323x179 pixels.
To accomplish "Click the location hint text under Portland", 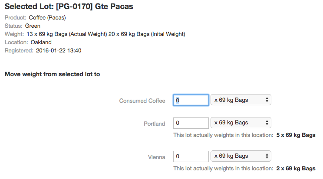I will 223,135.
